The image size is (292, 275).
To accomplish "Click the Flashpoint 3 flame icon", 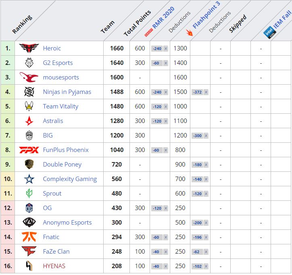I will (188, 32).
